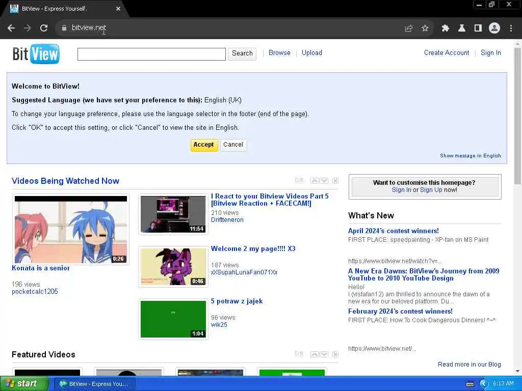Open Welcome 2 my page video thumbnail
The width and height of the screenshot is (522, 391).
(x=173, y=267)
